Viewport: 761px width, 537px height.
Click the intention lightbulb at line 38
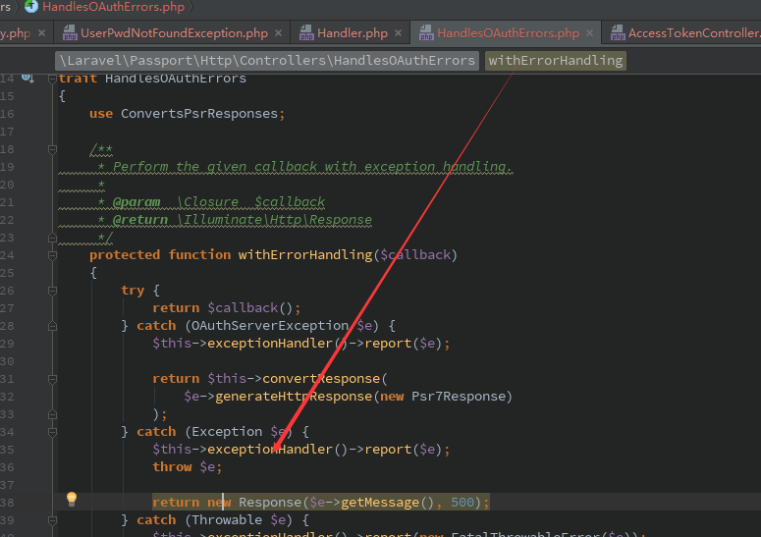(72, 499)
